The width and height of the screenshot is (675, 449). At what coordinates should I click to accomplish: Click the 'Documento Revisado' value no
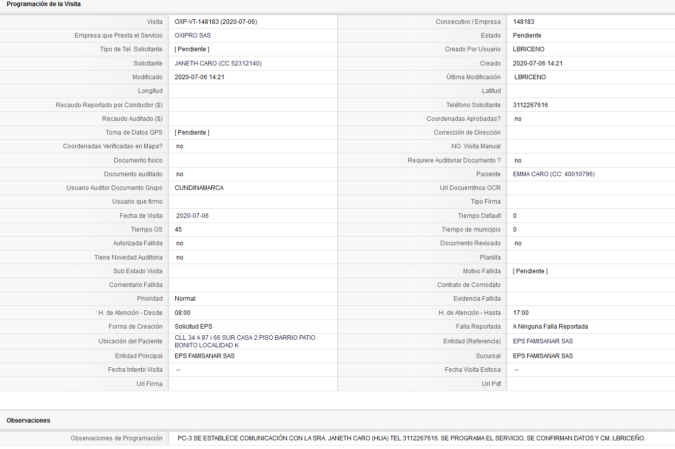pos(518,243)
